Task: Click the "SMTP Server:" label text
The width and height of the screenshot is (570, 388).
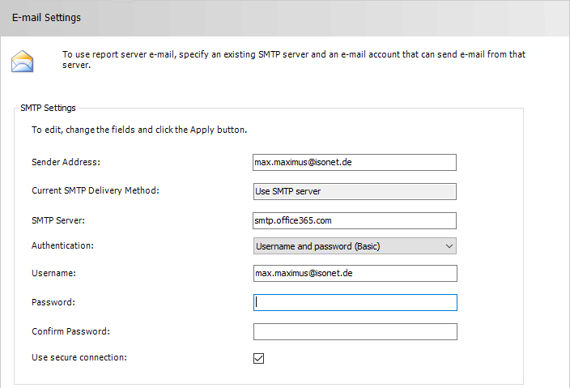Action: pos(58,220)
